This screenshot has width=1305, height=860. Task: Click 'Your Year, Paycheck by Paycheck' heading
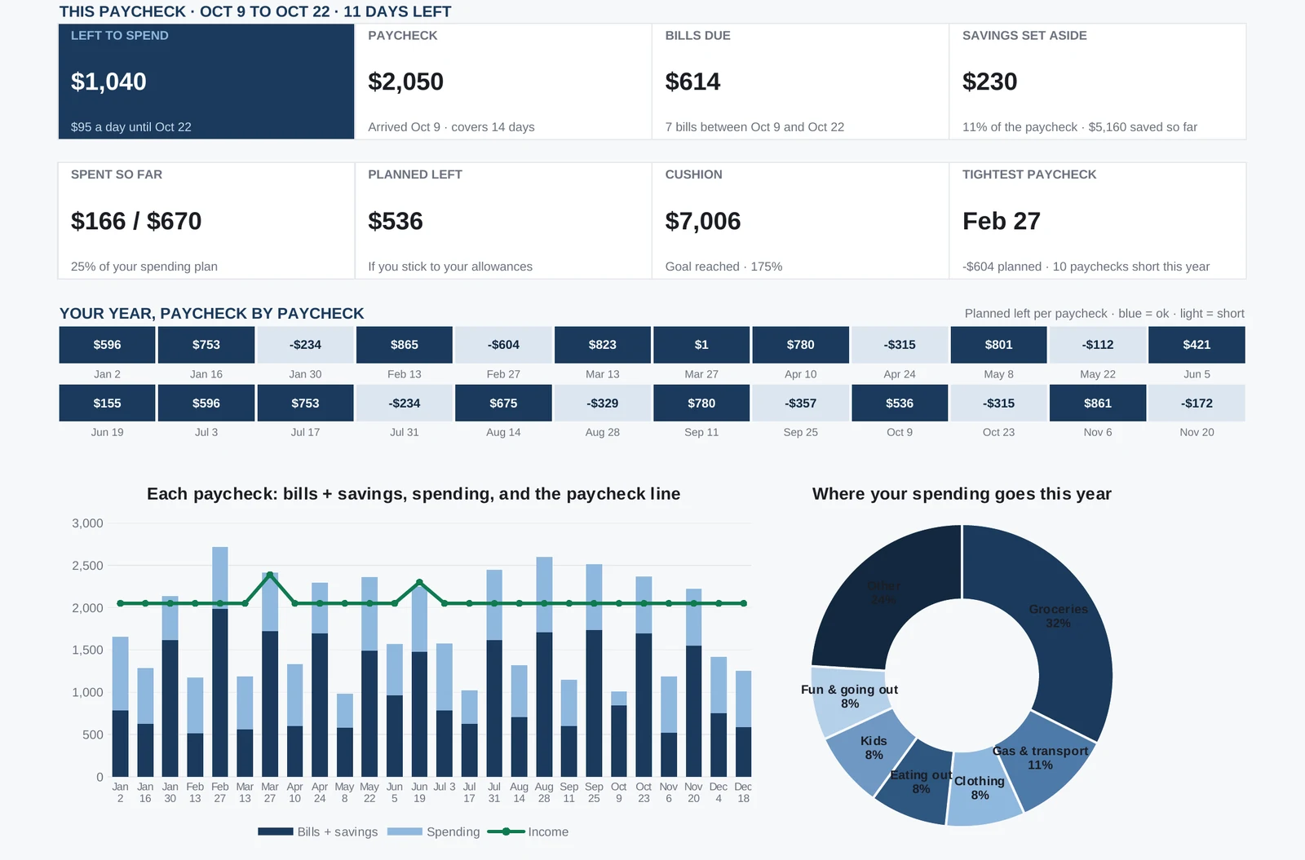[x=212, y=314]
